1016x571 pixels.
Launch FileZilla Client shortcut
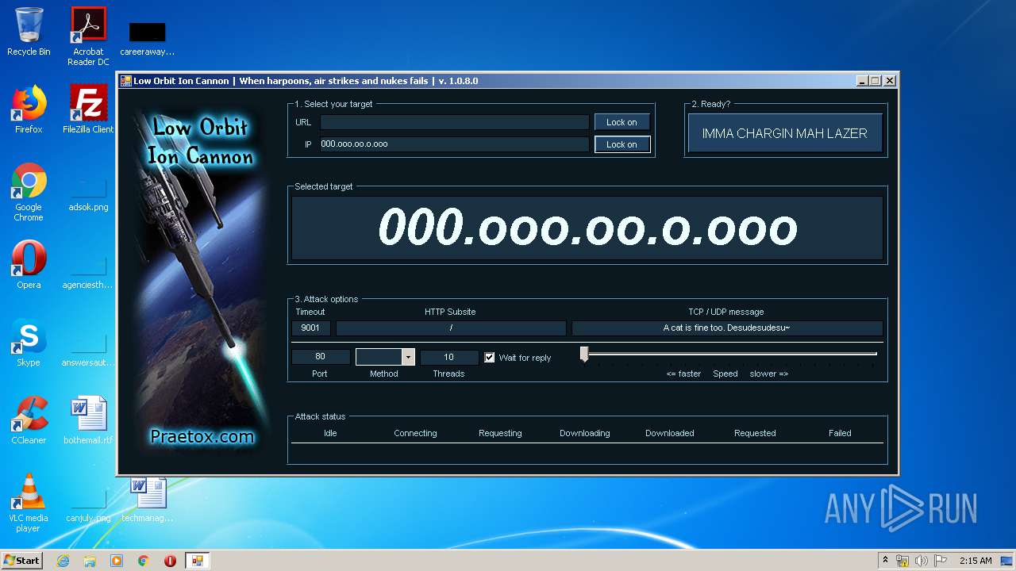(88, 109)
